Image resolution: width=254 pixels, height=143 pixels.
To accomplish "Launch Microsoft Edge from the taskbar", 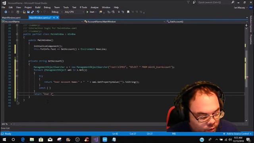I will (23, 139).
